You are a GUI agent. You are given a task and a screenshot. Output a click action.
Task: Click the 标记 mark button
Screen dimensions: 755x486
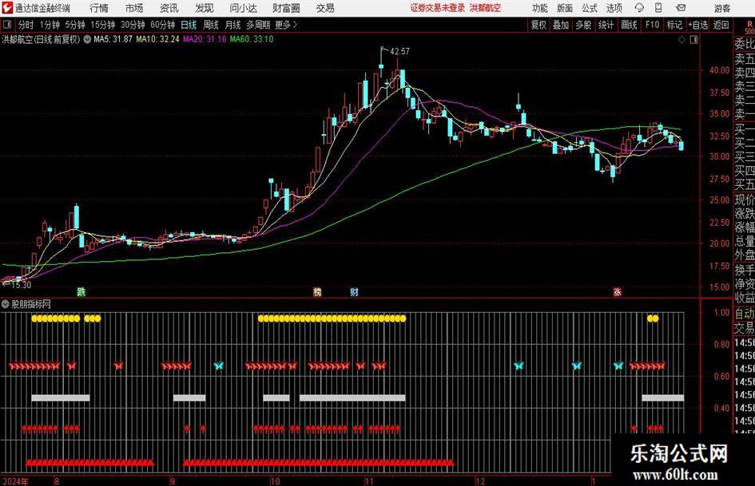click(674, 25)
